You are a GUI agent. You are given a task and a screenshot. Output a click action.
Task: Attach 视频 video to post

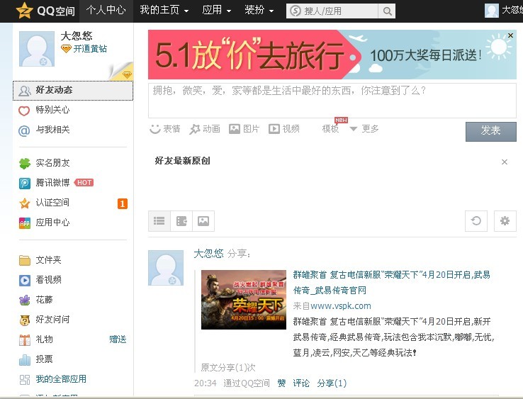tap(284, 129)
